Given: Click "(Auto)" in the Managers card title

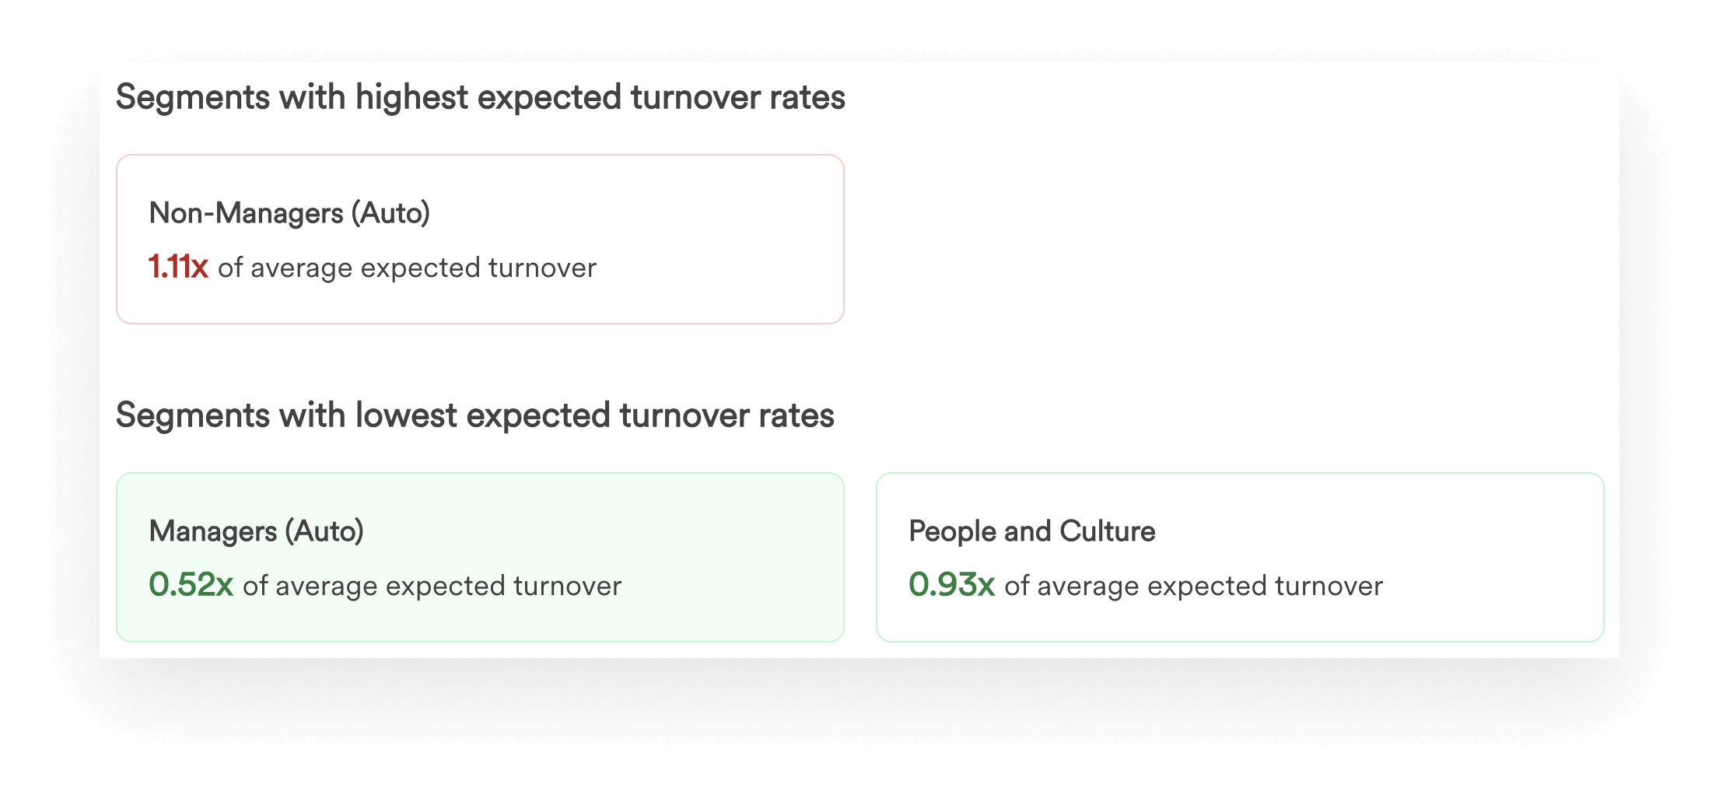Looking at the screenshot, I should (x=324, y=531).
